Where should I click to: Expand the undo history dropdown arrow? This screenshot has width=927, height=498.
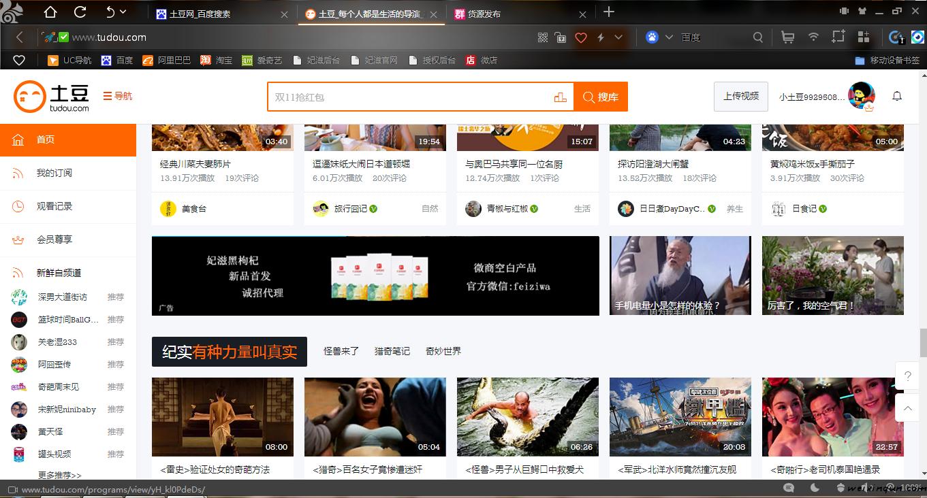pos(123,12)
